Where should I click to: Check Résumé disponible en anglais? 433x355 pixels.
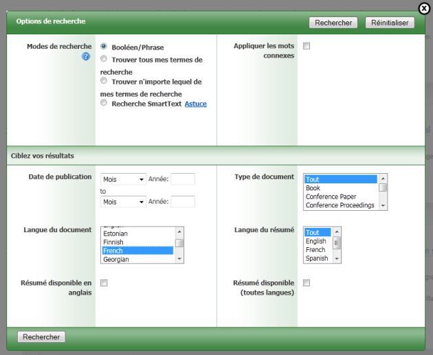pyautogui.click(x=104, y=282)
